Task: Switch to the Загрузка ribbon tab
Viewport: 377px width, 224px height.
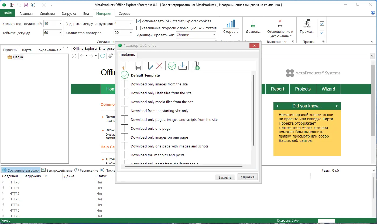Action: click(69, 13)
